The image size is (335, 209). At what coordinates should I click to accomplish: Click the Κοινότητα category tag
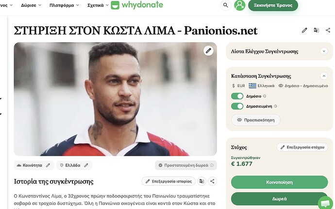(34, 165)
